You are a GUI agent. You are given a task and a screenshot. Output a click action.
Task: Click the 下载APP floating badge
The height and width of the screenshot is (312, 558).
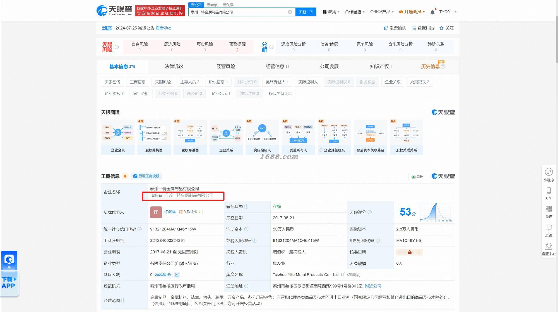[x=9, y=274]
